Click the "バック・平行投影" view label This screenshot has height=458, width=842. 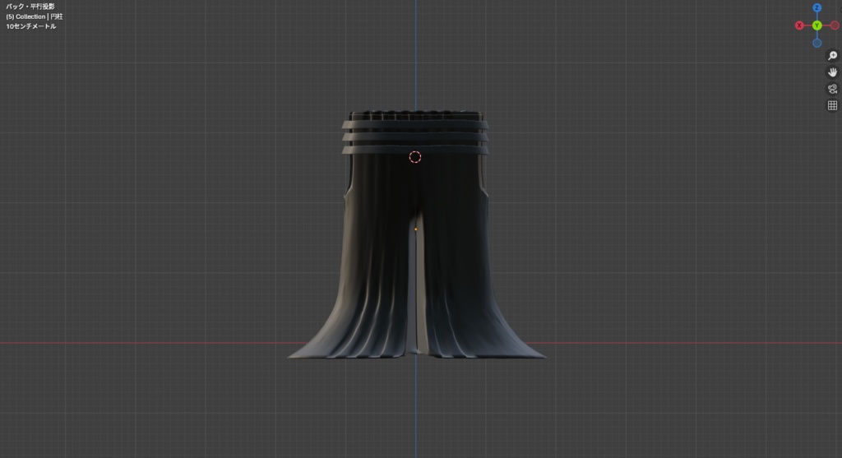click(30, 7)
